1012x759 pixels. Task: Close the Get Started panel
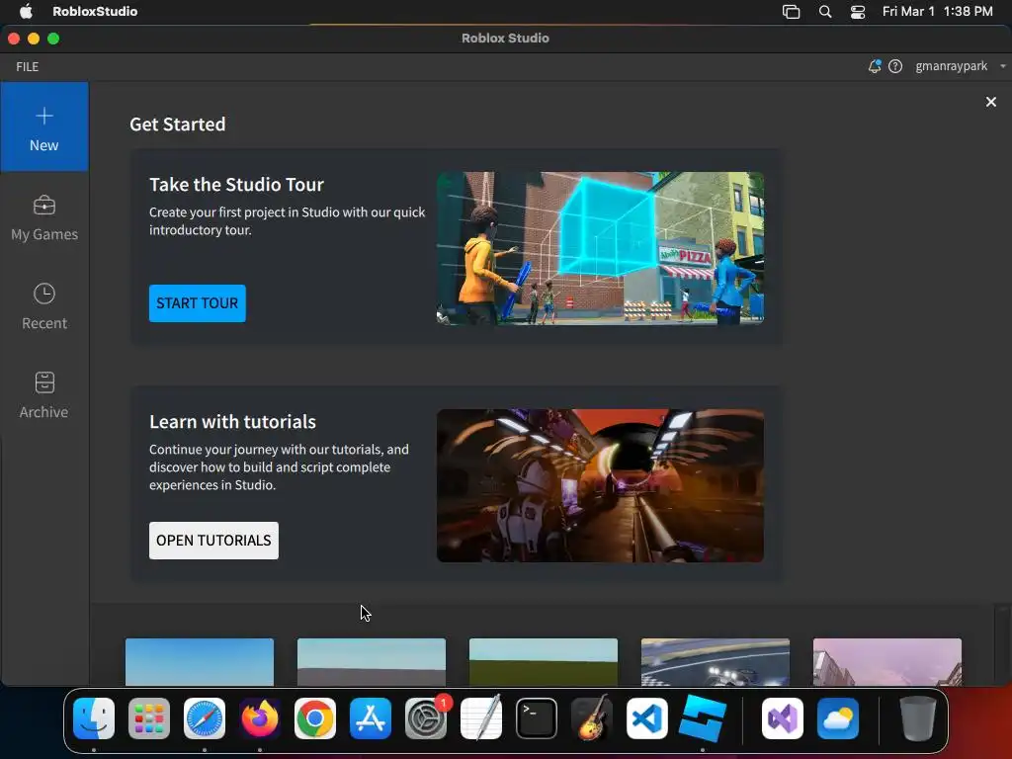pos(990,102)
